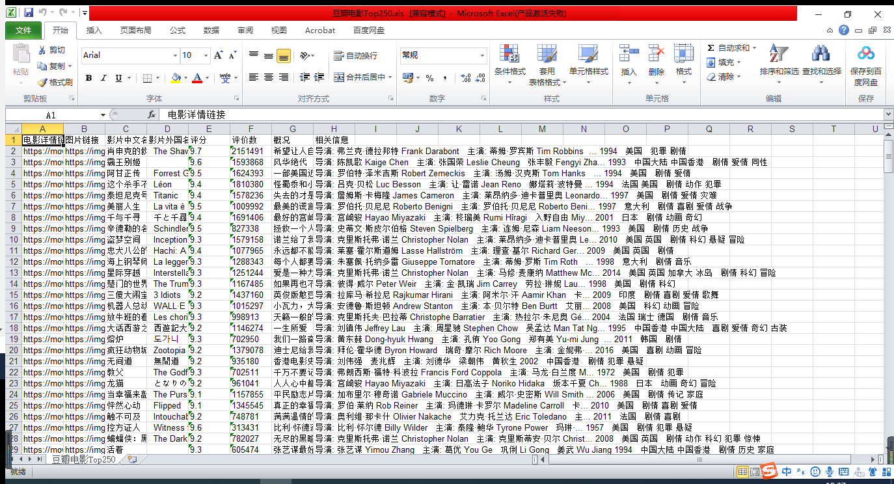
Task: Expand 合并后居中 merge options arrow
Action: (x=391, y=77)
